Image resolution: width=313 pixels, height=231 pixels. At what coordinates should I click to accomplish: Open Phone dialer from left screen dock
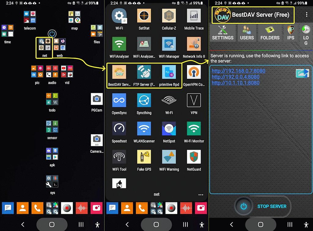(x=37, y=208)
